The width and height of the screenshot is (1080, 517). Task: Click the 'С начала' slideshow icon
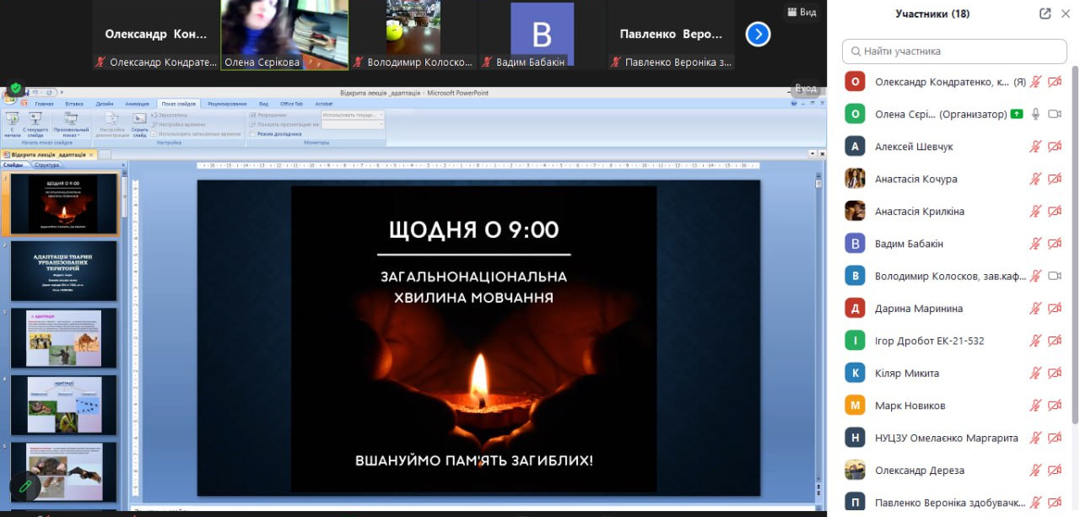coord(12,123)
